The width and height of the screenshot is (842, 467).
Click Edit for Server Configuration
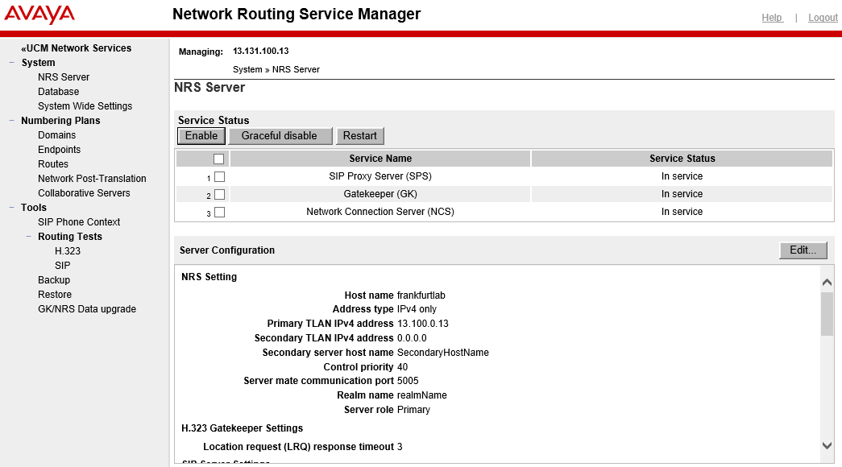(x=803, y=250)
